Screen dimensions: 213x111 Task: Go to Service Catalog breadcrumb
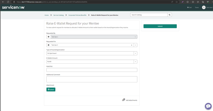pos(58,15)
